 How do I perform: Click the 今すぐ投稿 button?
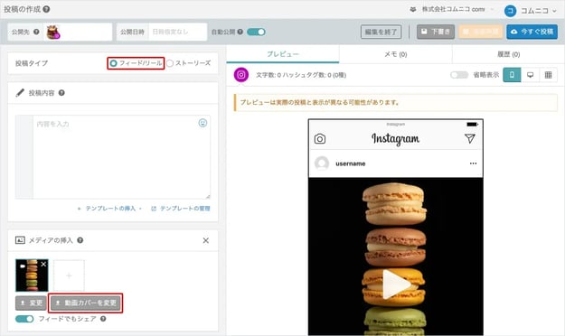tap(532, 32)
